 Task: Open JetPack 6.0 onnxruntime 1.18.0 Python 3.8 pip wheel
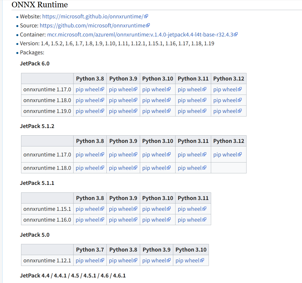(x=90, y=100)
